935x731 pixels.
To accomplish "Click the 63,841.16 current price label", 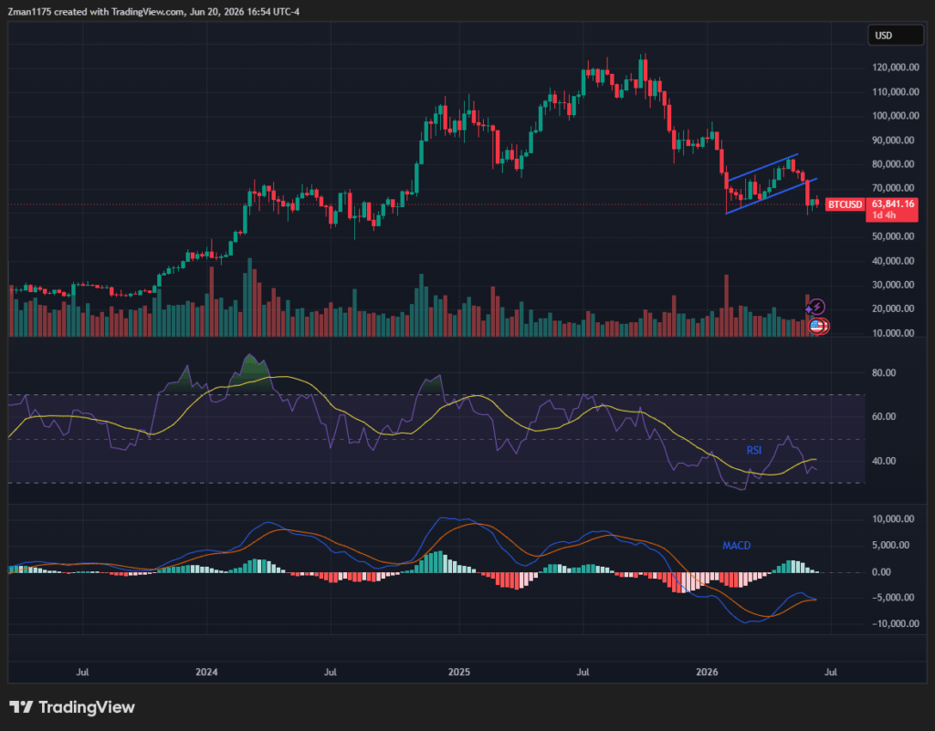I will pyautogui.click(x=892, y=204).
